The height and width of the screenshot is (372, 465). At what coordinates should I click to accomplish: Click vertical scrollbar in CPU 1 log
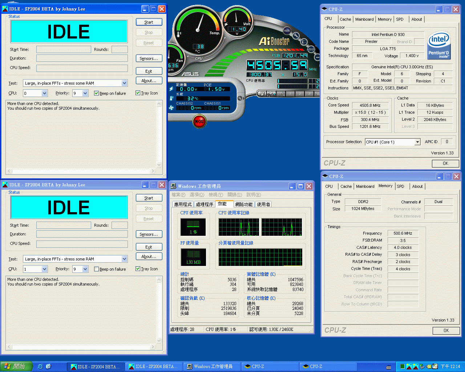point(159,310)
